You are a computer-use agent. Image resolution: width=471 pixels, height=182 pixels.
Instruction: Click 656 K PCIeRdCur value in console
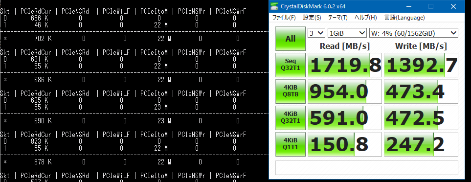point(40,18)
